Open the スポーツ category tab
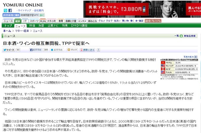The height and width of the screenshot is (133, 201). coord(34,21)
